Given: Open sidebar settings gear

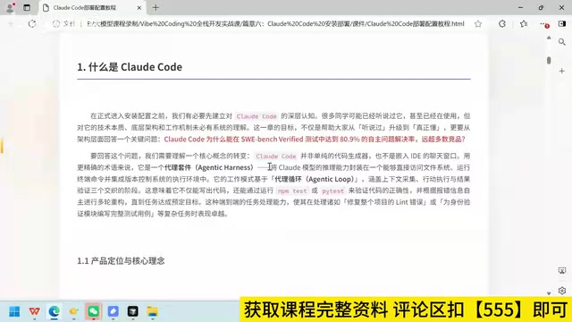Looking at the screenshot, I should coord(562,291).
